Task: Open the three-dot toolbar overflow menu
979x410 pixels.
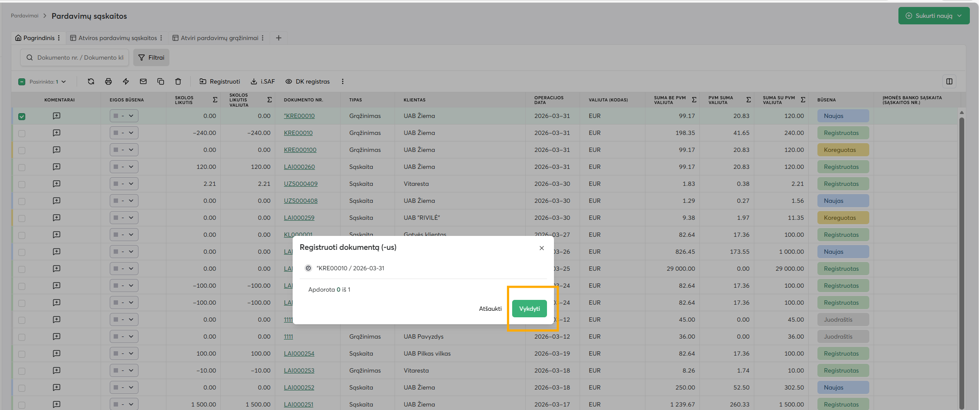Action: click(343, 81)
